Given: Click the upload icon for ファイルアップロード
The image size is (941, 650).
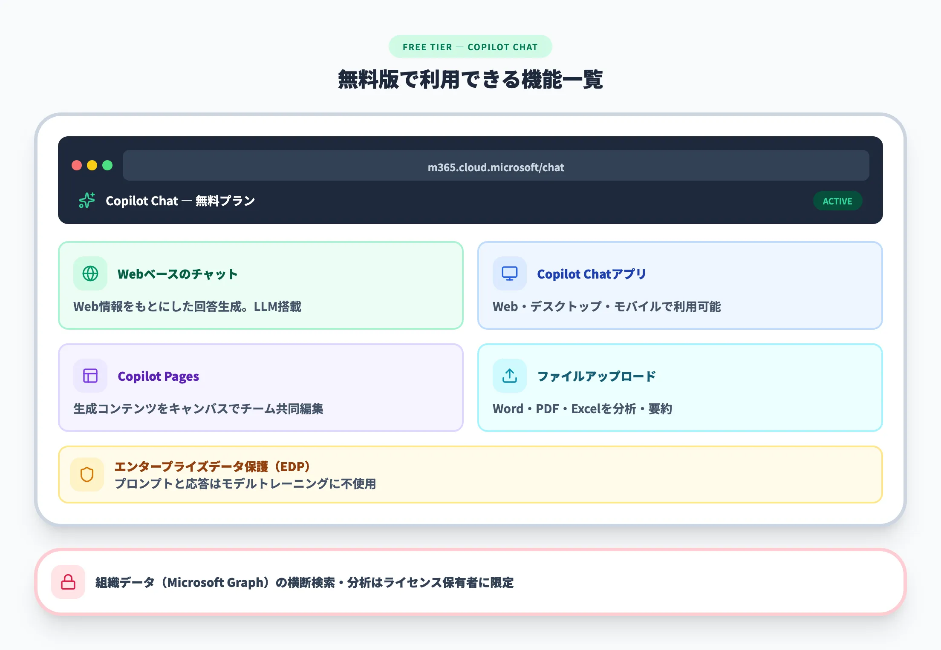Looking at the screenshot, I should [x=510, y=376].
